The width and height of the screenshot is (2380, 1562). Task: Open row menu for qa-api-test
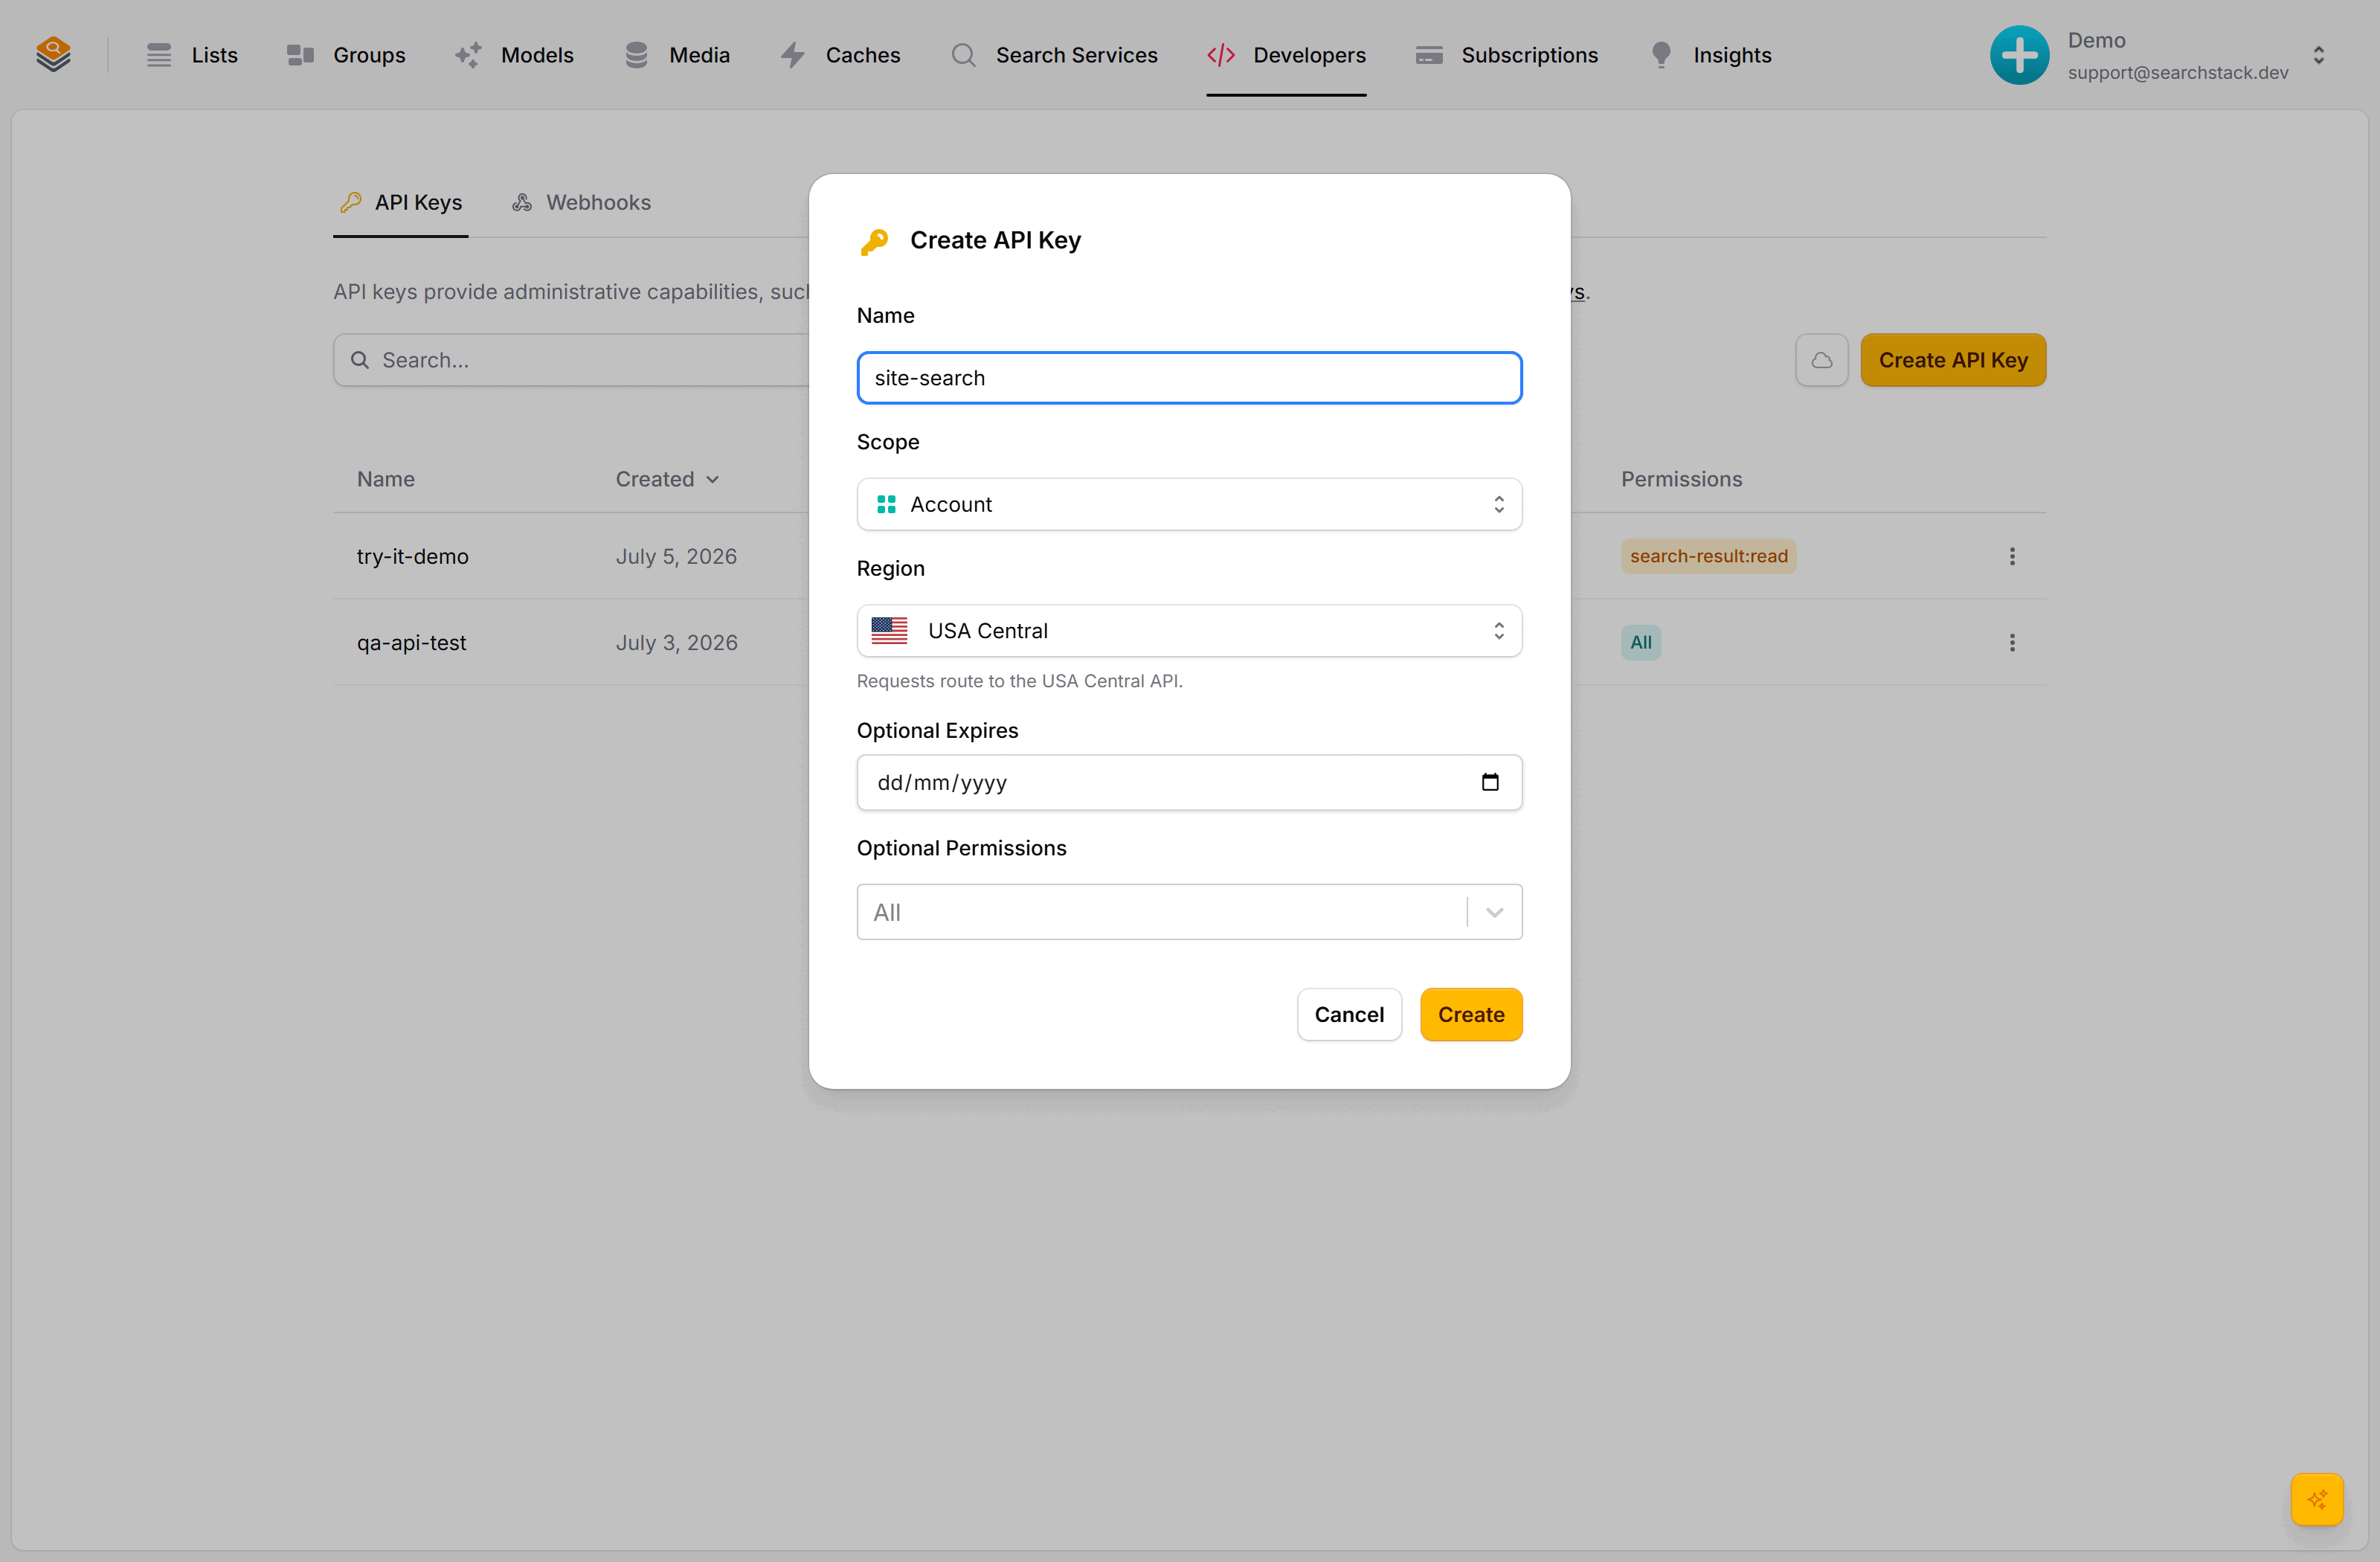2012,642
